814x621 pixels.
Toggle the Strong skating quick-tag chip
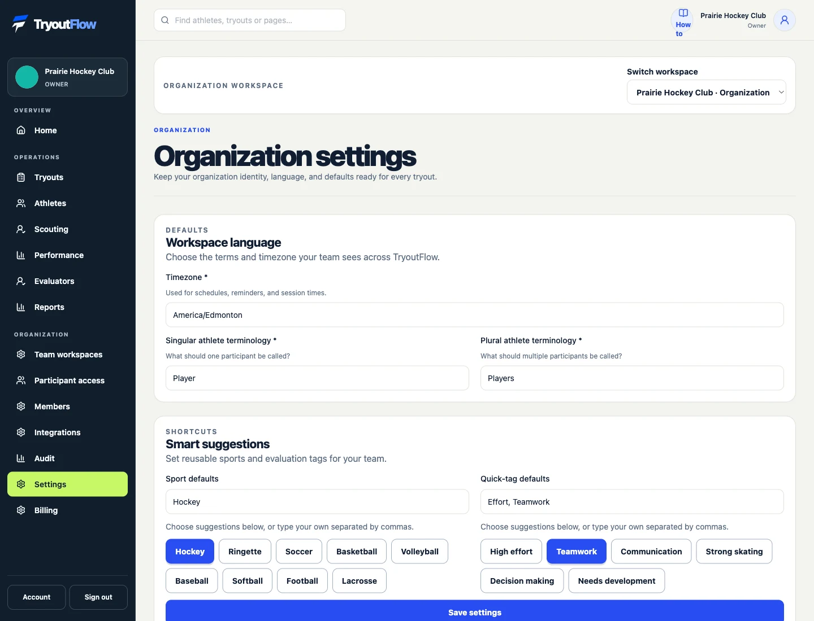734,552
